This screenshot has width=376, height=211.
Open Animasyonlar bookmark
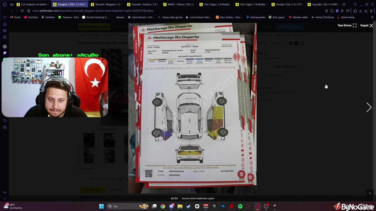tap(256, 17)
